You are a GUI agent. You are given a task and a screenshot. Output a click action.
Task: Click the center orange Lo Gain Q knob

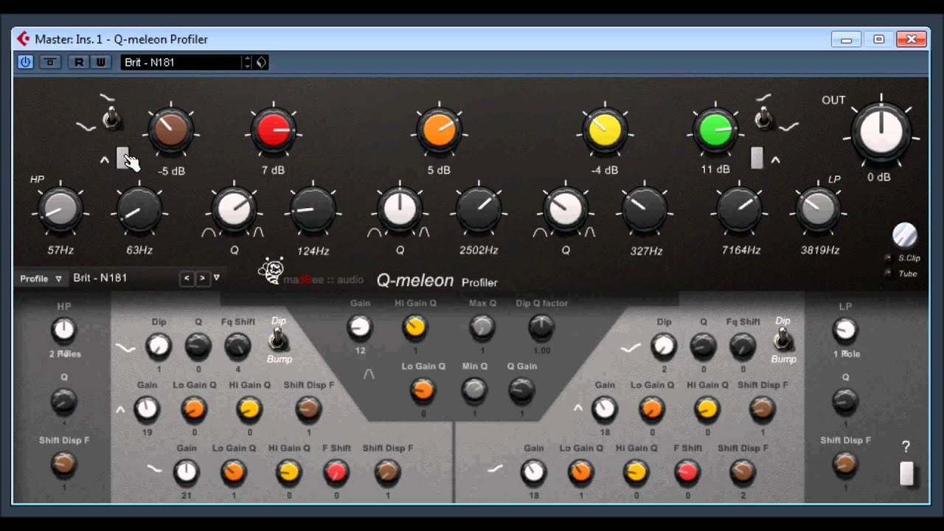pyautogui.click(x=423, y=390)
